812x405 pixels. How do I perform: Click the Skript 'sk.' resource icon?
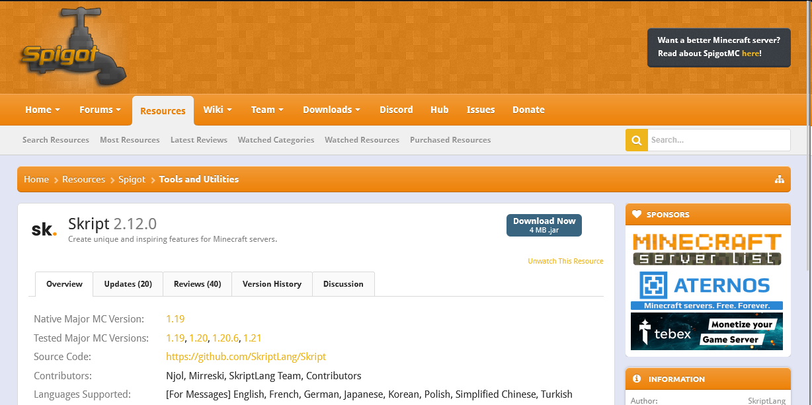44,229
